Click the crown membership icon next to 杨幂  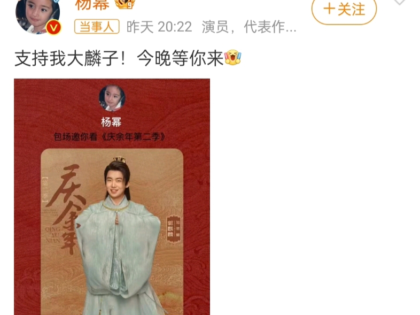125,4
